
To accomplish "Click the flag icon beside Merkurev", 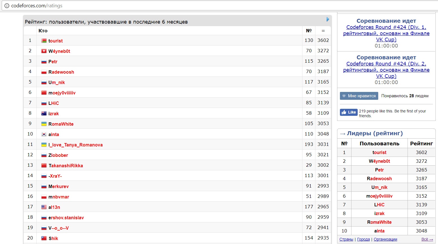I will tap(44, 186).
